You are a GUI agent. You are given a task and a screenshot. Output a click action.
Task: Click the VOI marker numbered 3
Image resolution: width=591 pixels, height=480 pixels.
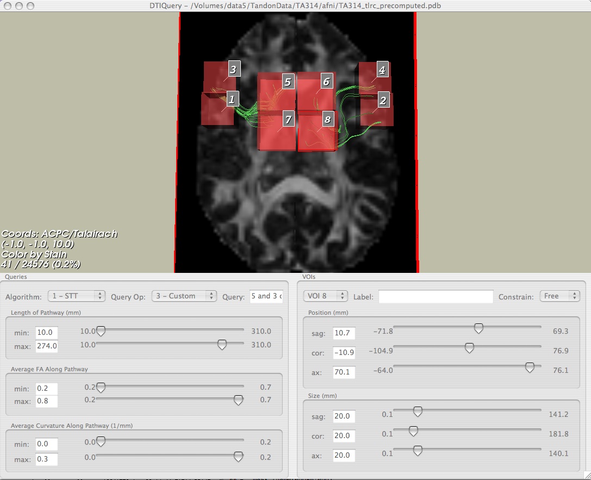click(233, 69)
